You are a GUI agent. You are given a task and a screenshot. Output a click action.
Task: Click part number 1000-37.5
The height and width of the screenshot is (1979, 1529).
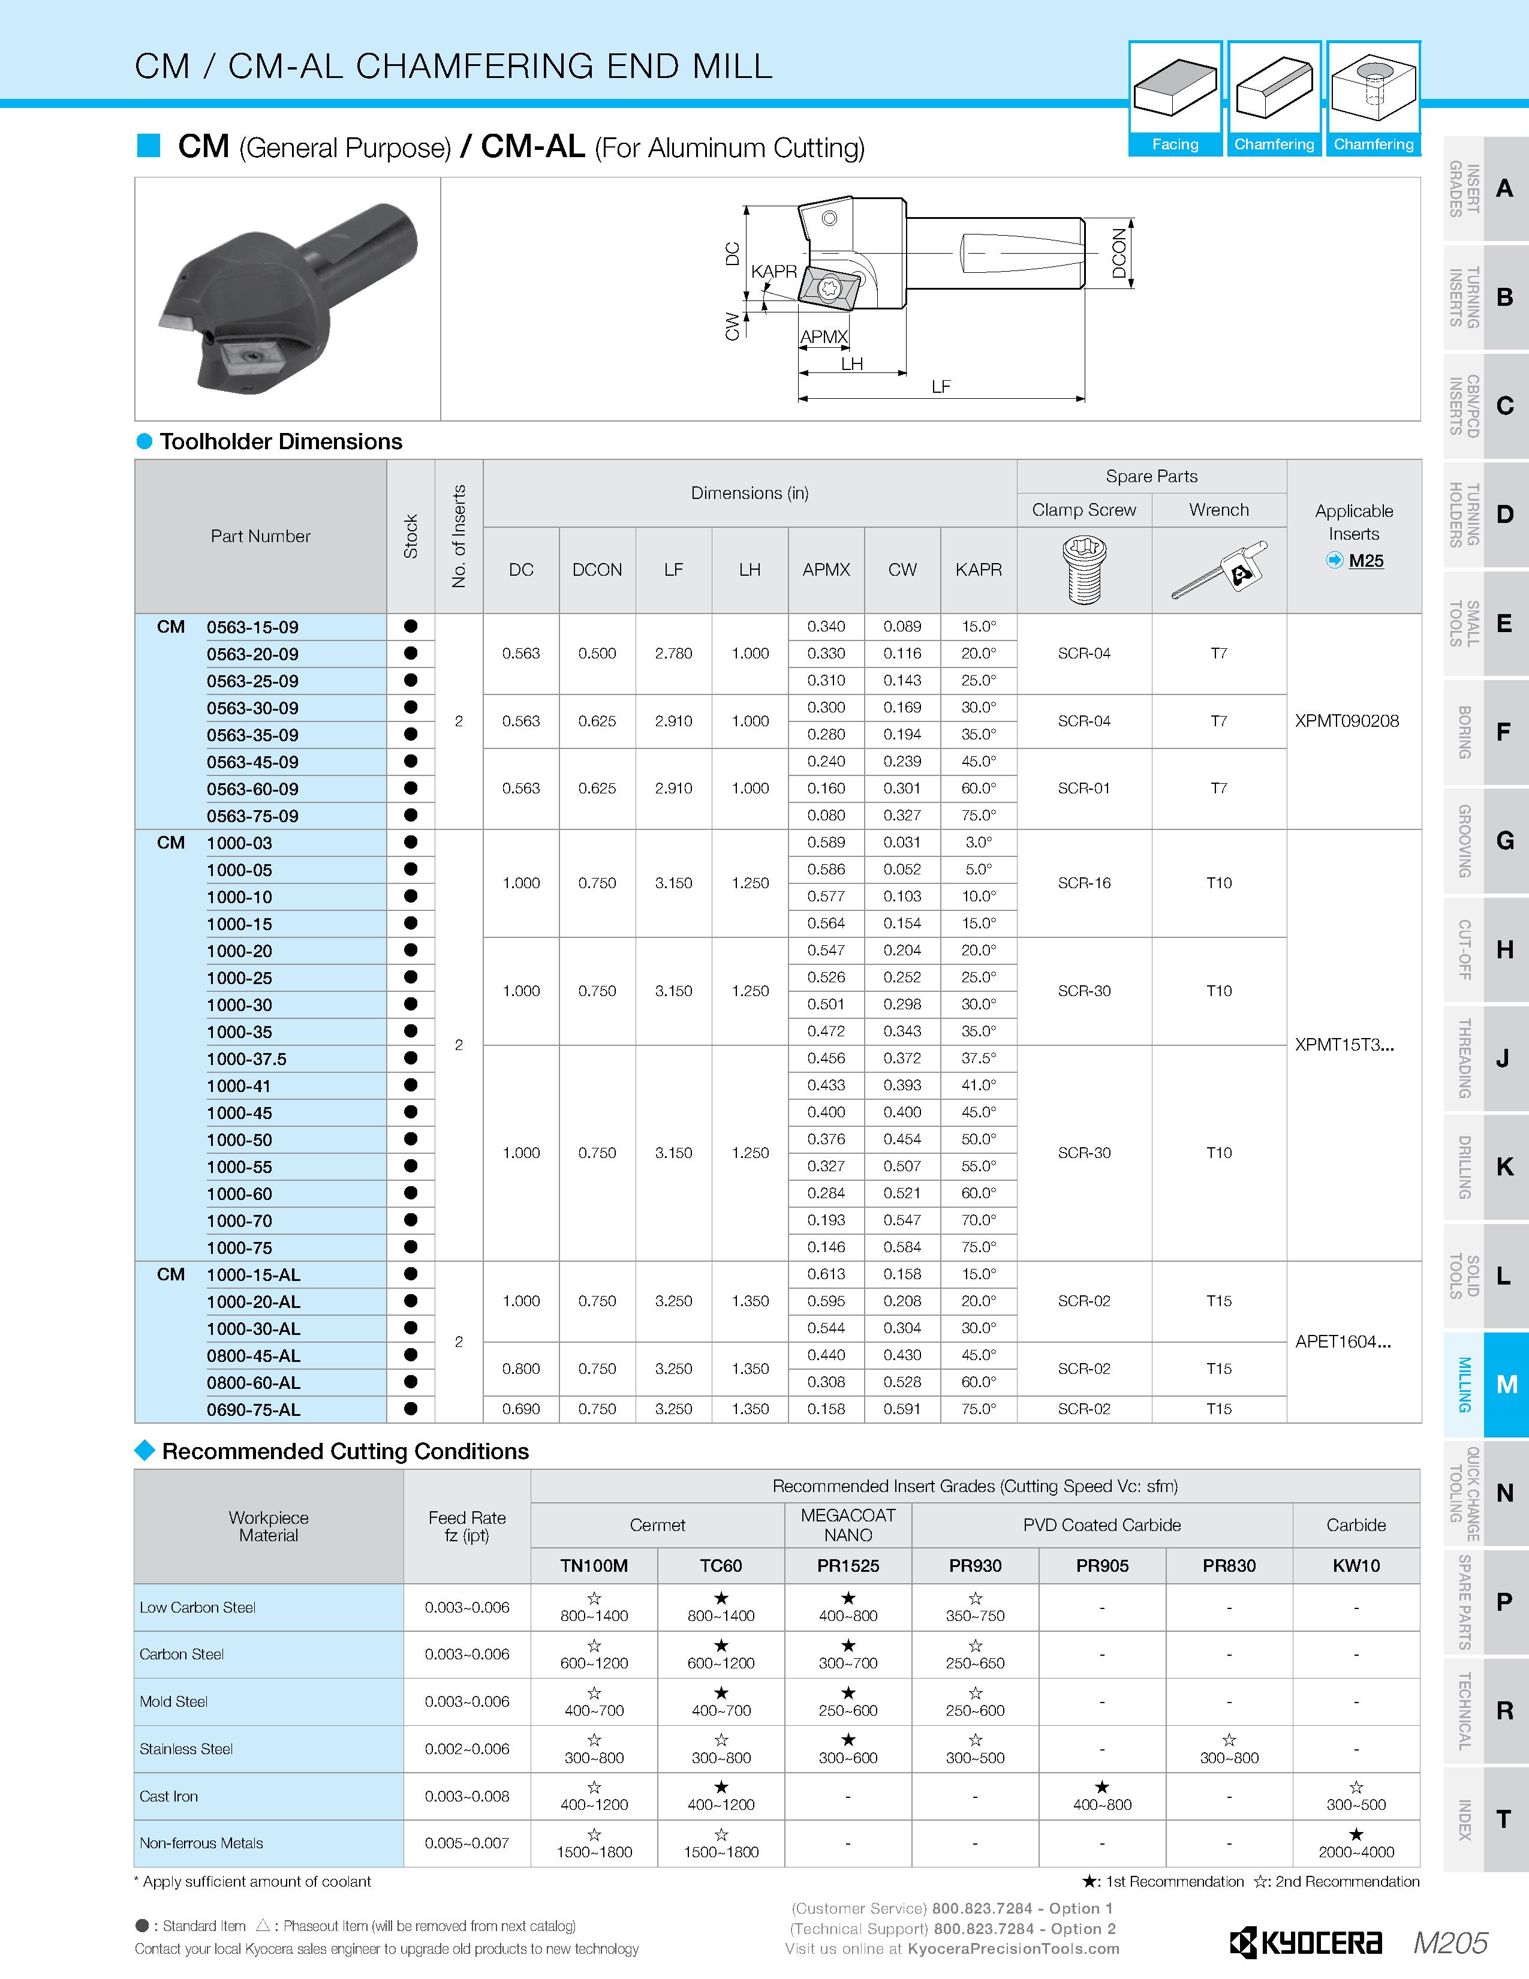(x=246, y=1059)
